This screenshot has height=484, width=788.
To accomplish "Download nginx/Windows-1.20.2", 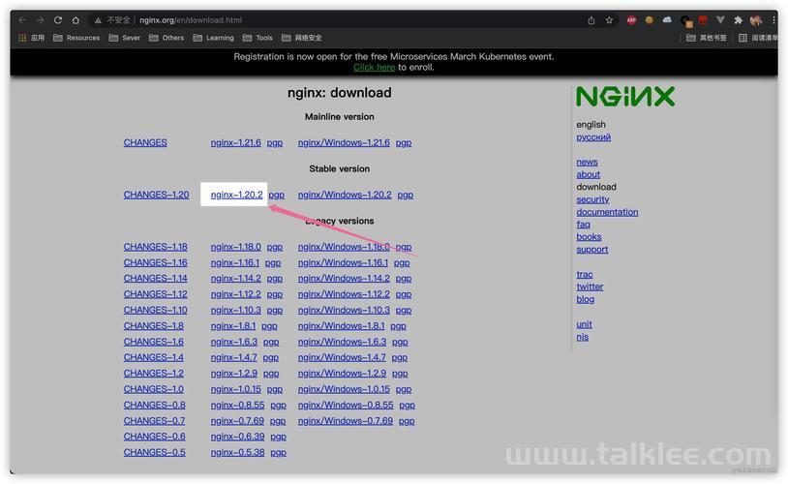I will tap(345, 195).
